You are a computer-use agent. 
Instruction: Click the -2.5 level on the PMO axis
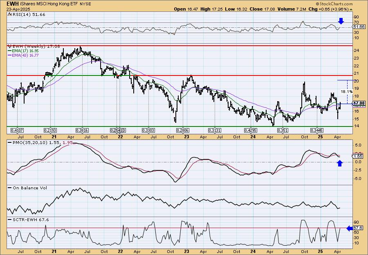(x=357, y=170)
